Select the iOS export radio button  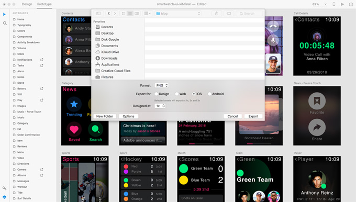(194, 94)
